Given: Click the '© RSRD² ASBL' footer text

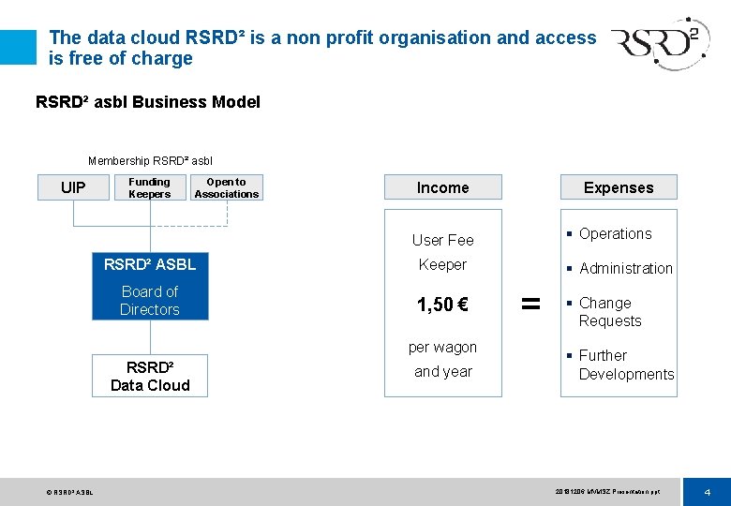Looking at the screenshot, I should coord(69,492).
